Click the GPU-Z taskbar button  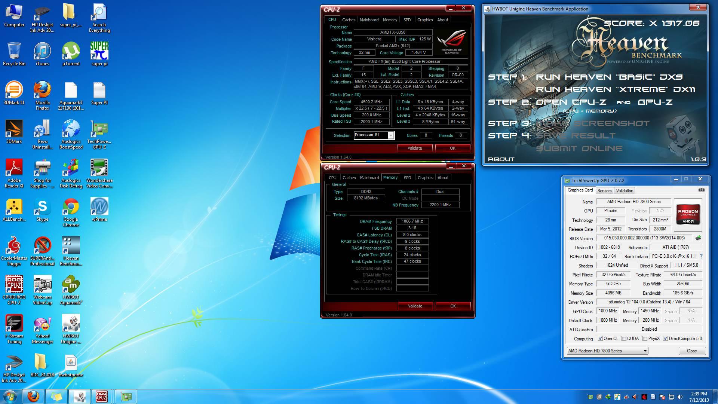[x=126, y=397]
